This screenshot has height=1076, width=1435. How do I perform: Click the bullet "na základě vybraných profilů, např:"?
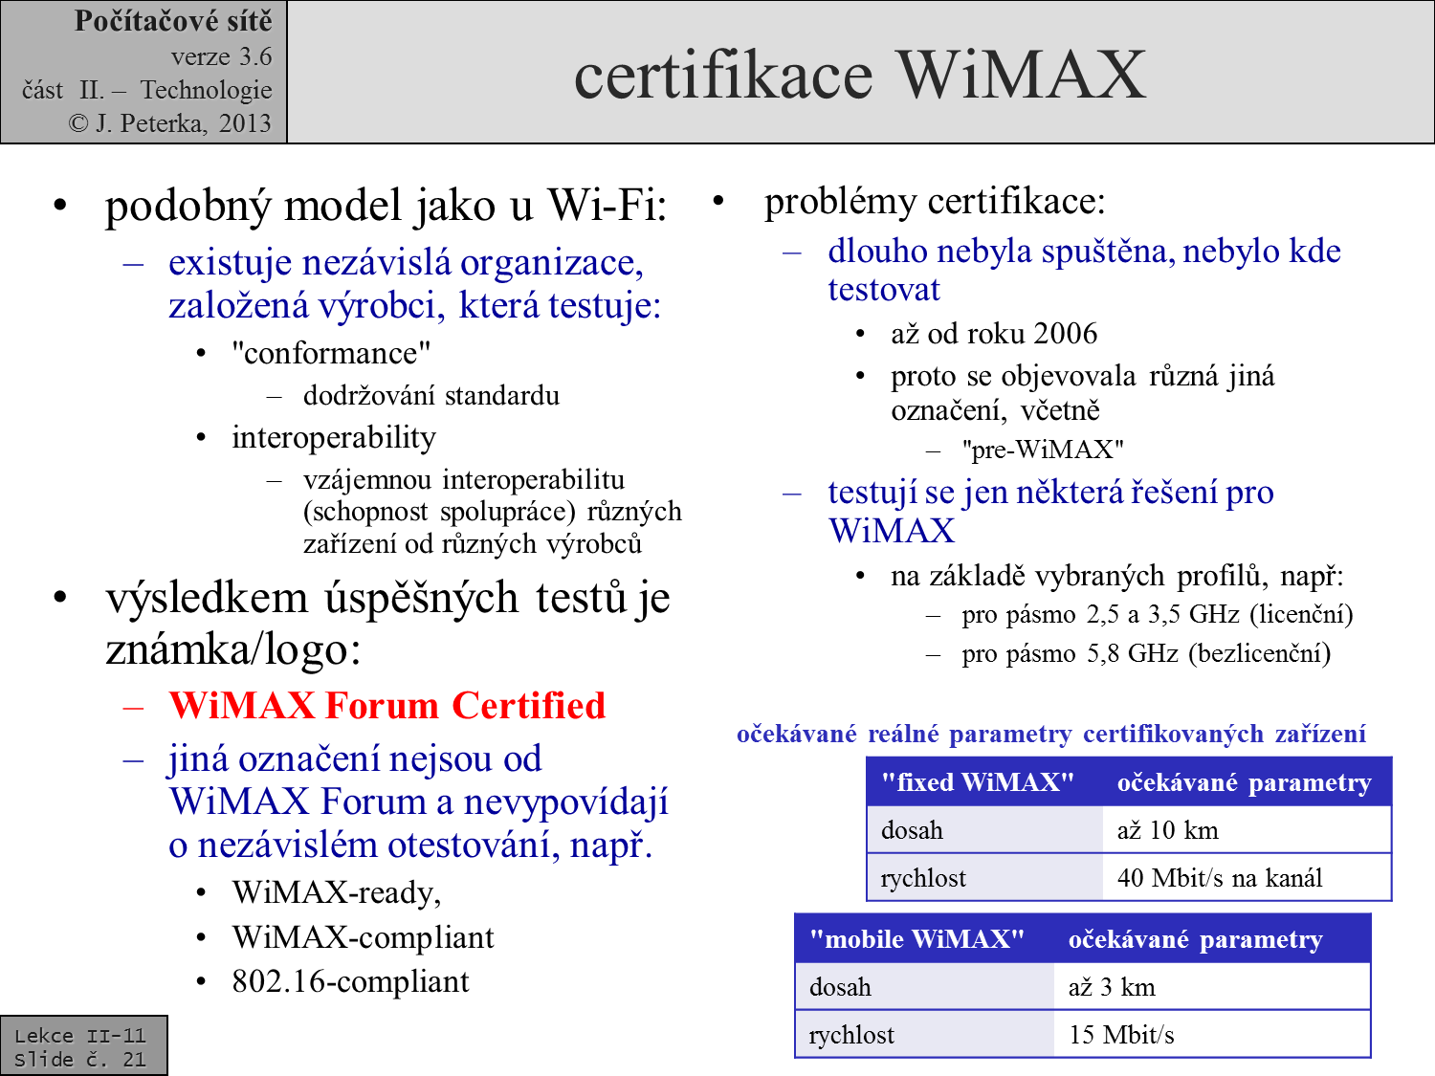1117,576
